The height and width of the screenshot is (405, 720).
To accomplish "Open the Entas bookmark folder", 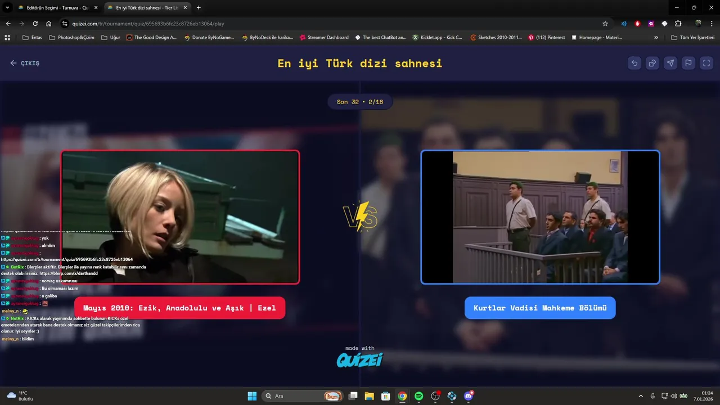I will pos(32,38).
